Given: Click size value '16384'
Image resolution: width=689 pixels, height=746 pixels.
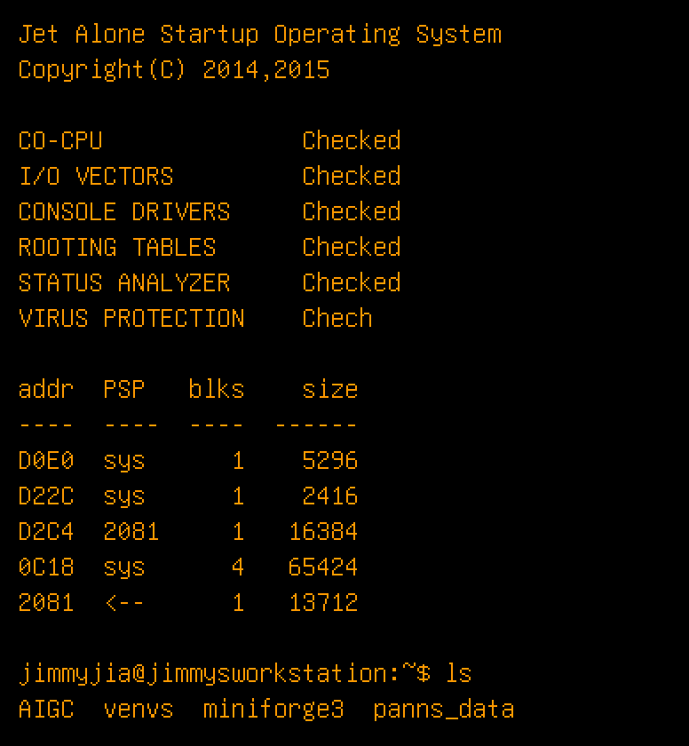Looking at the screenshot, I should (x=323, y=531).
